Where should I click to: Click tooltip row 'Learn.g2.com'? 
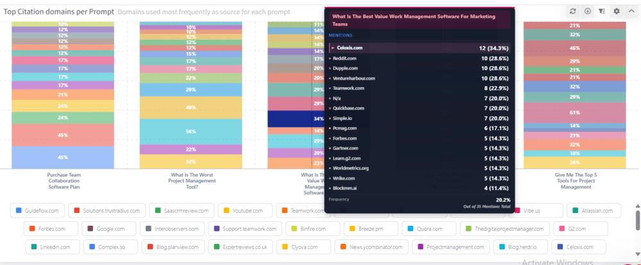pyautogui.click(x=420, y=158)
